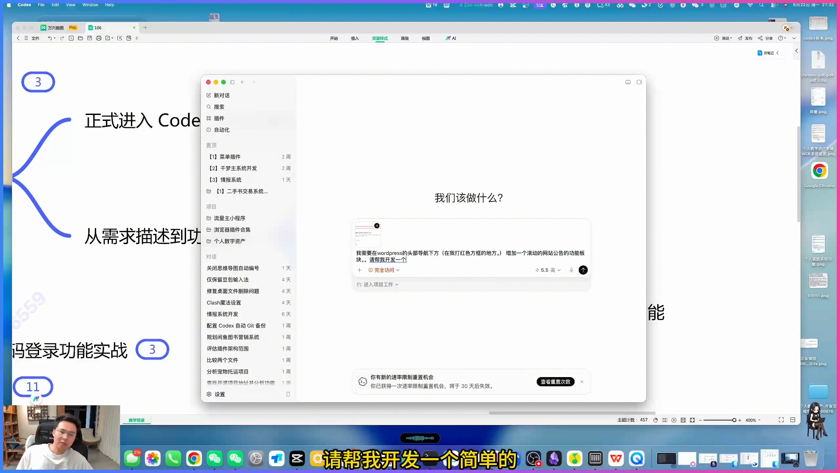This screenshot has height=473, width=840.
Task: Open the 400% zoom dropdown
Action: [753, 420]
